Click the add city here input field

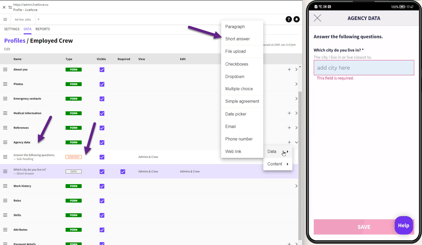coord(363,68)
